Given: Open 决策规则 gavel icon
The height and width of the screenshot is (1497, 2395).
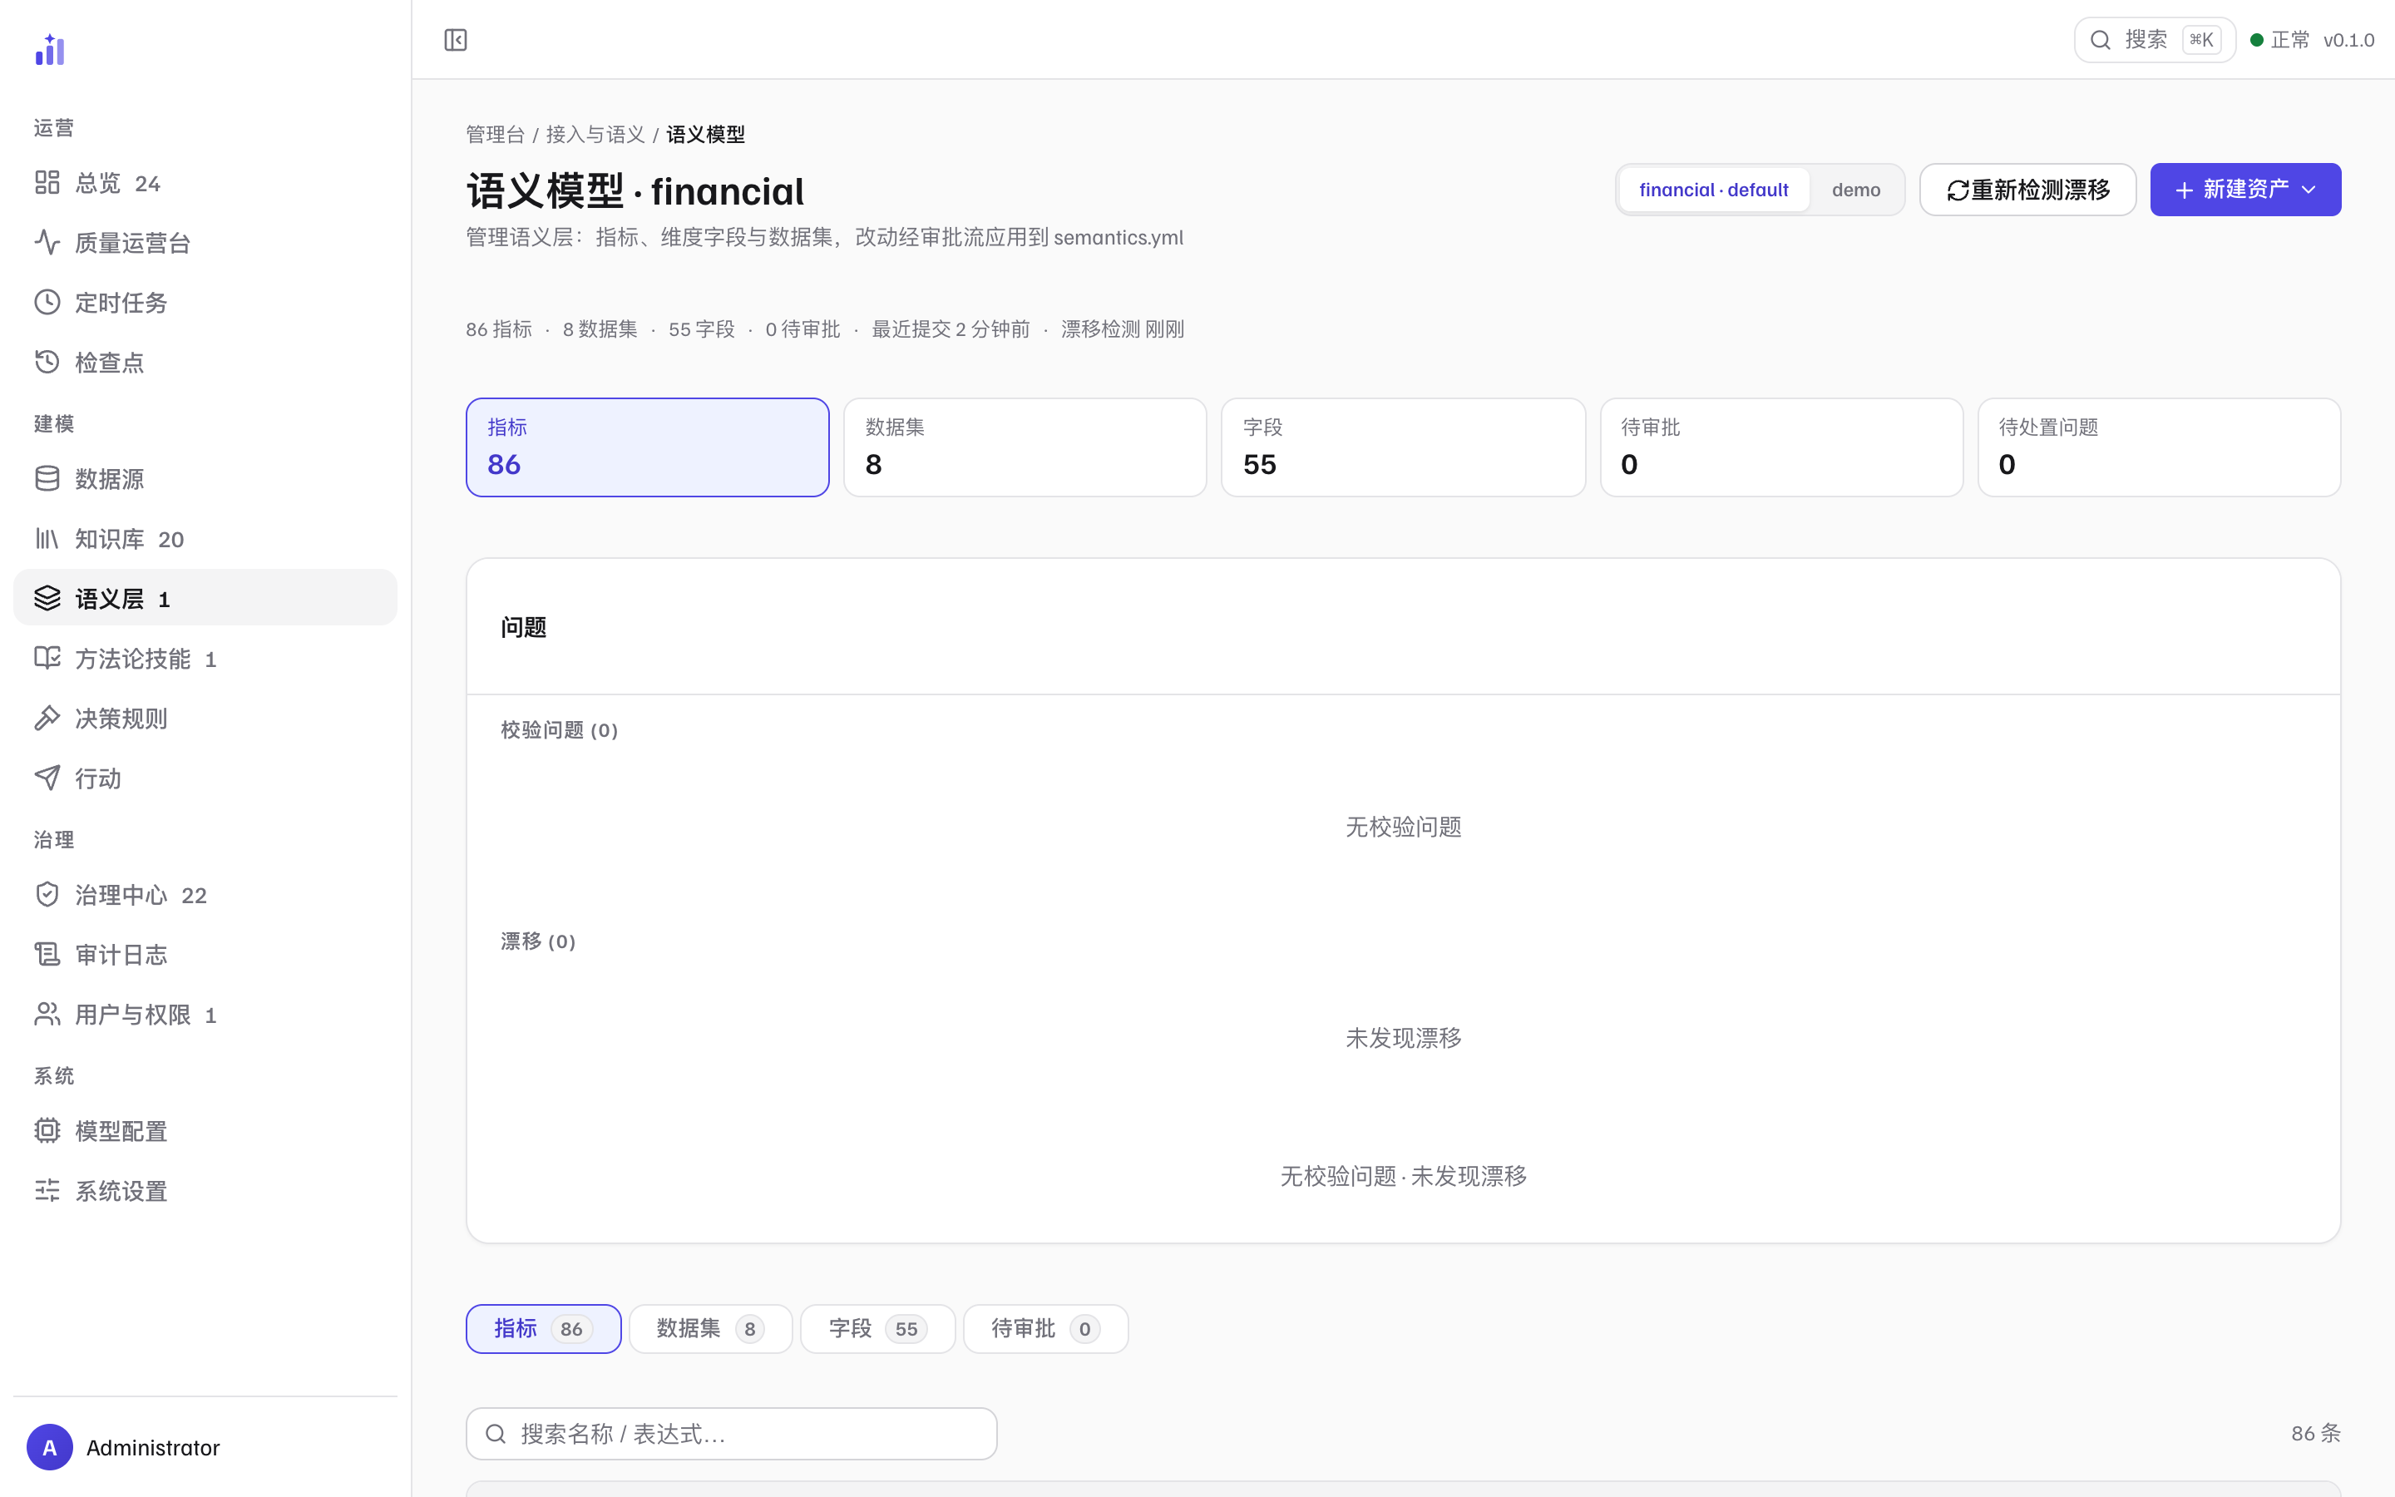Looking at the screenshot, I should (x=47, y=718).
